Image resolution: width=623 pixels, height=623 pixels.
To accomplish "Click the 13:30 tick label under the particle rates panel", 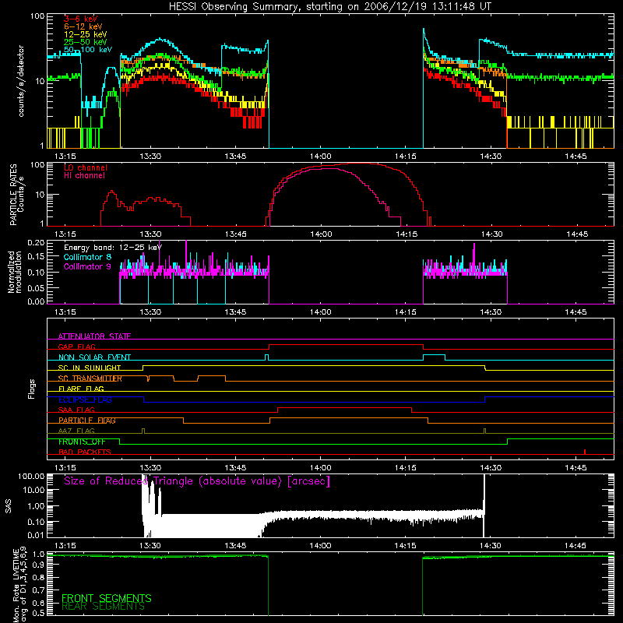I will click(x=150, y=234).
